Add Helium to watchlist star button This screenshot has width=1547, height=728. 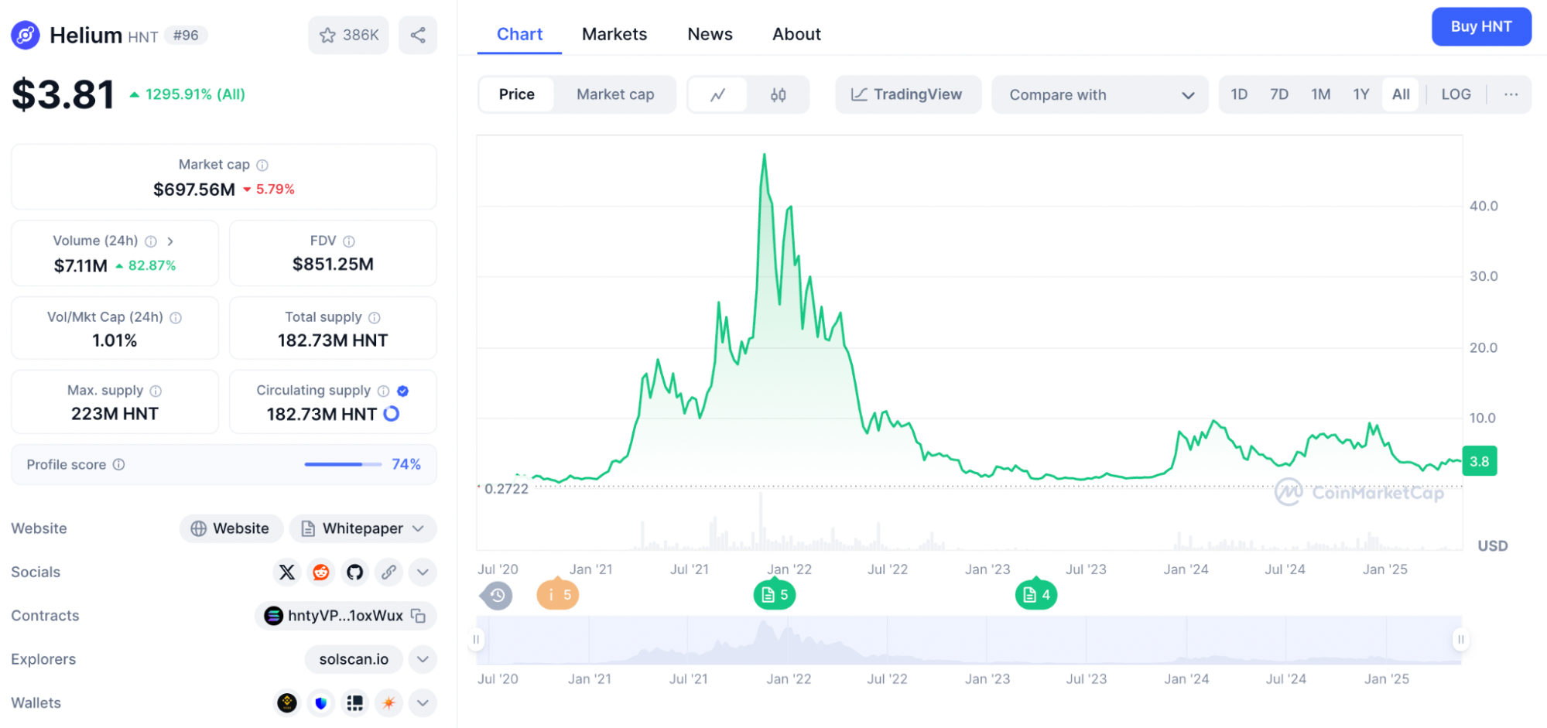pos(348,35)
